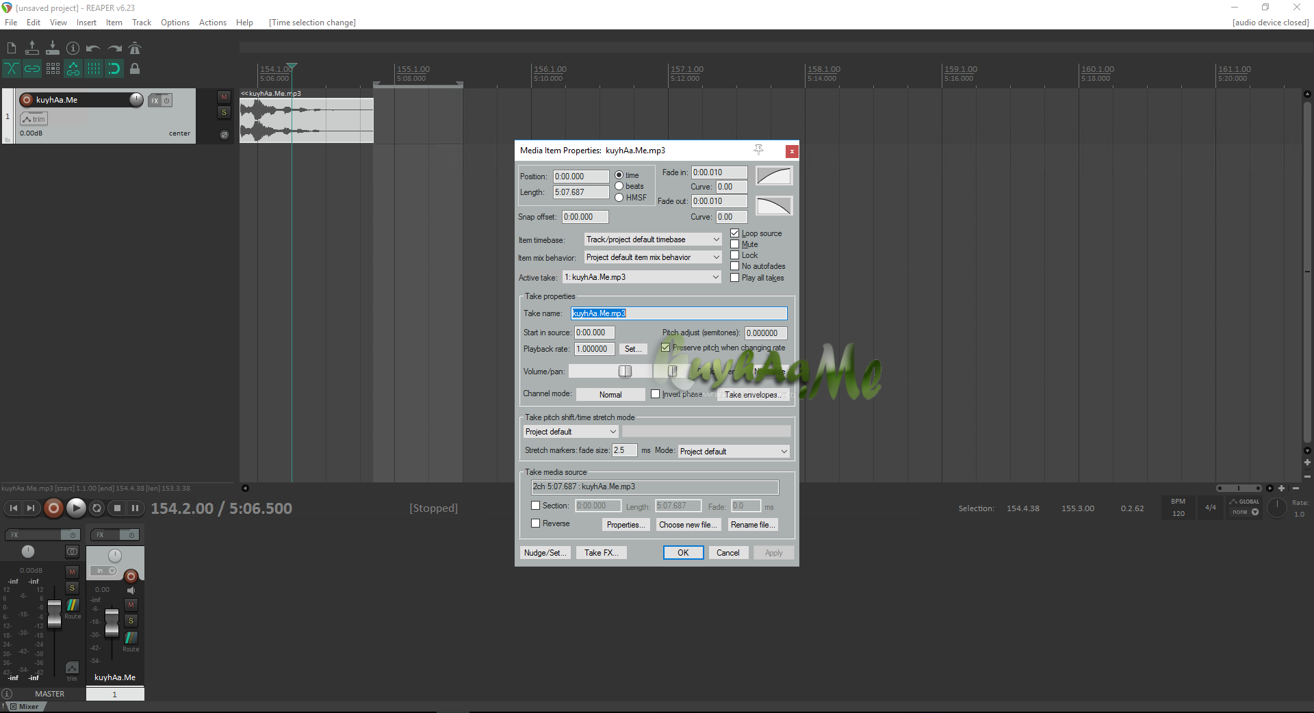Image resolution: width=1314 pixels, height=713 pixels.
Task: Start playback with the Play button
Action: pyautogui.click(x=76, y=508)
